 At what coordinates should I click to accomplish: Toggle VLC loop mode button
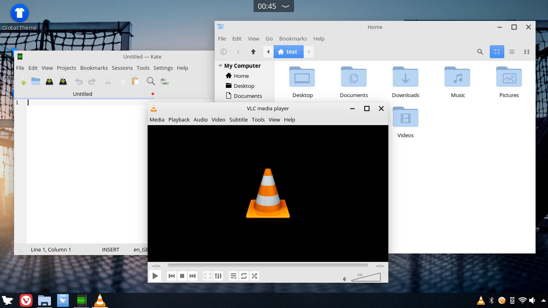pos(244,276)
